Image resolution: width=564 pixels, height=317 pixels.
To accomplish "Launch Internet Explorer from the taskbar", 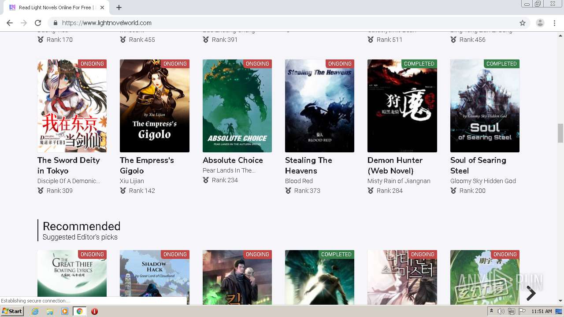I will pos(35,311).
